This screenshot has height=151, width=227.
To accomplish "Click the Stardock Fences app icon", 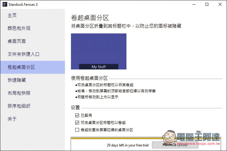I will (5, 4).
